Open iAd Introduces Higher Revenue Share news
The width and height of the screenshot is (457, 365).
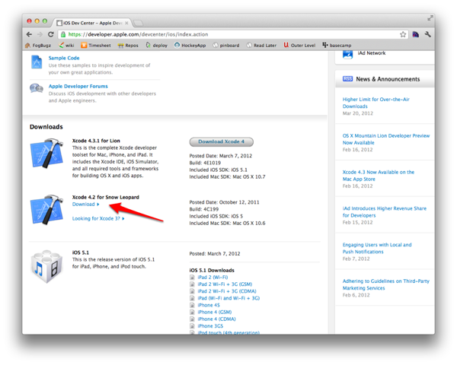tap(385, 212)
